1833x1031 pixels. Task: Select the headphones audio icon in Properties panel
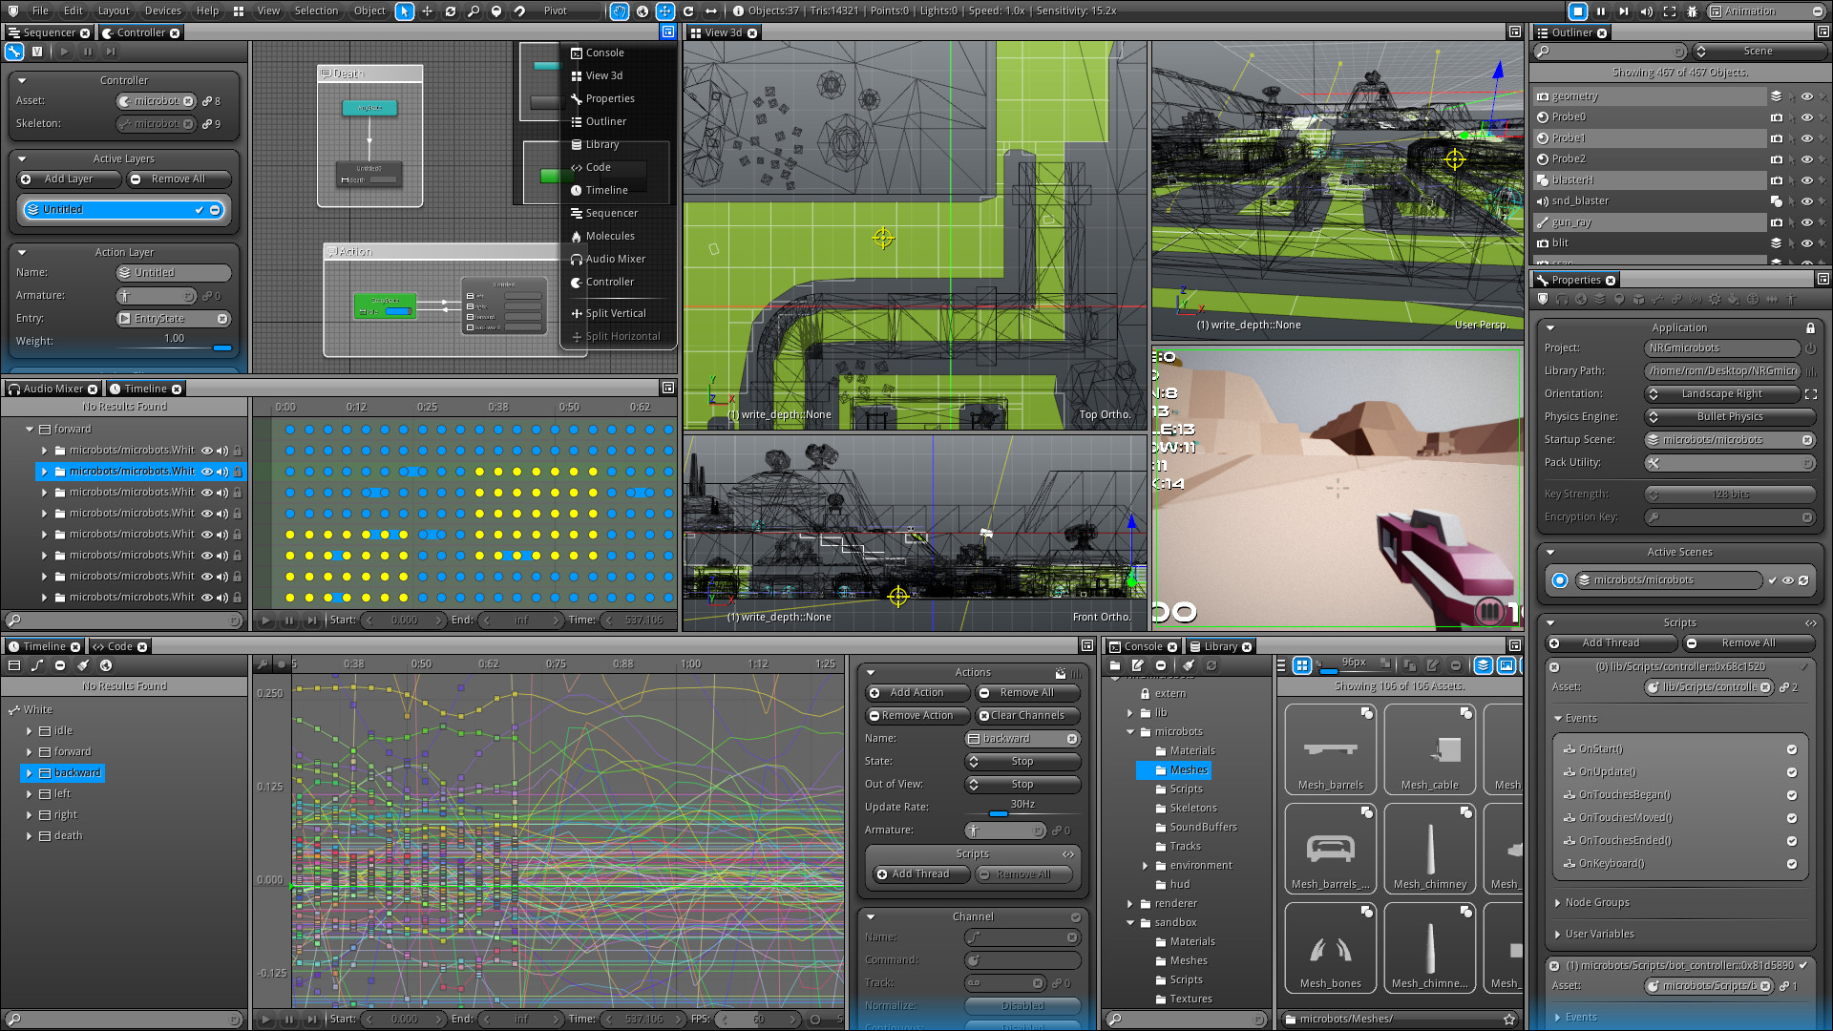tap(1563, 299)
